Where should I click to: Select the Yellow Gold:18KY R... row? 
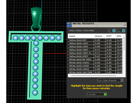95,53
